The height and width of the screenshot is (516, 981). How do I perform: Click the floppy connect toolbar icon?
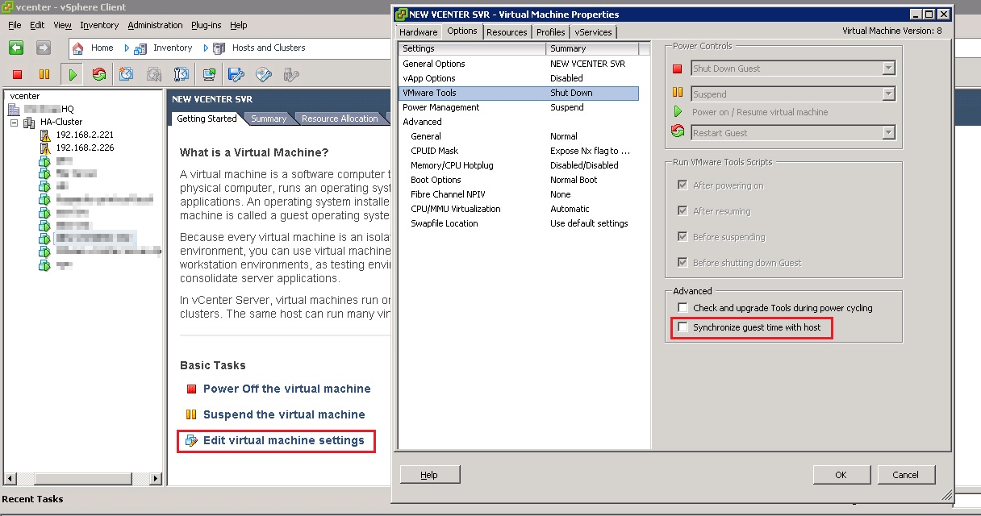[236, 74]
